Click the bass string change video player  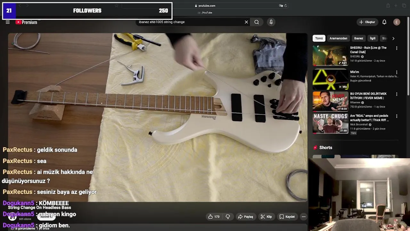[x=158, y=117]
